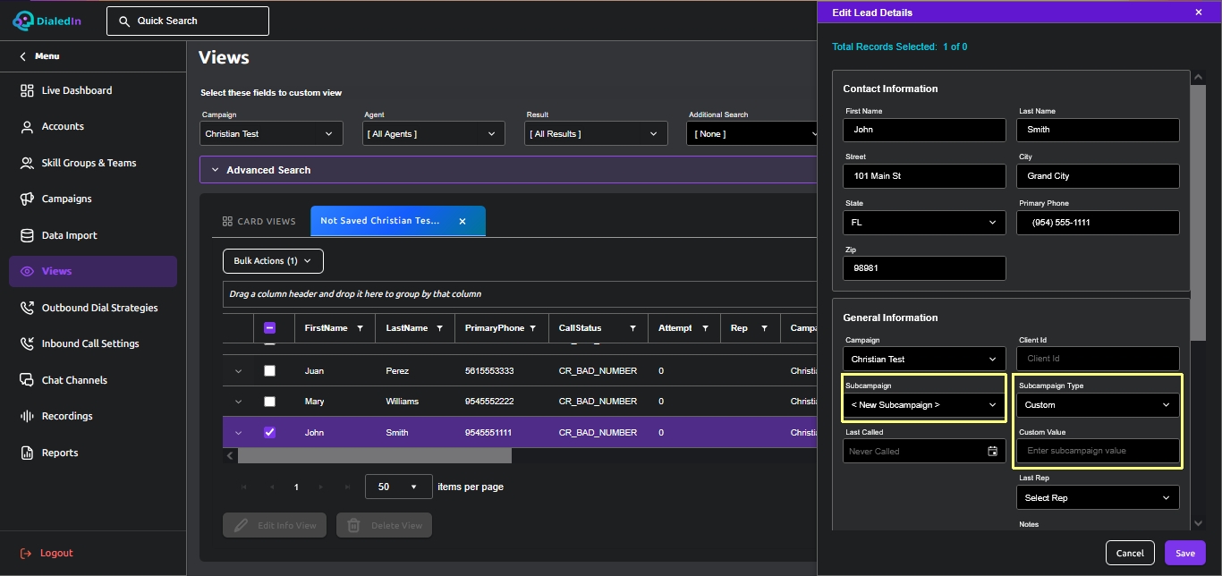Screen dimensions: 1222x576
Task: Click the First Name field with John
Action: pyautogui.click(x=924, y=130)
